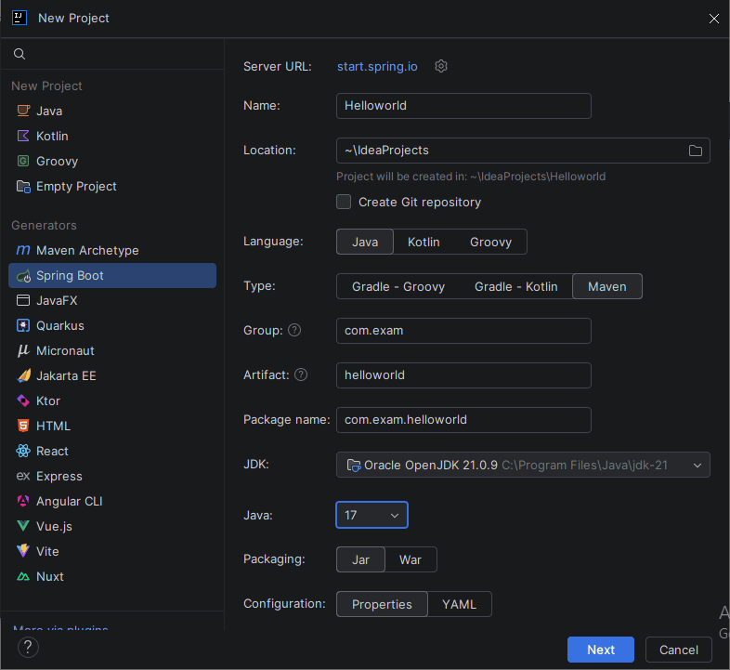Open help via question mark button

(x=28, y=647)
